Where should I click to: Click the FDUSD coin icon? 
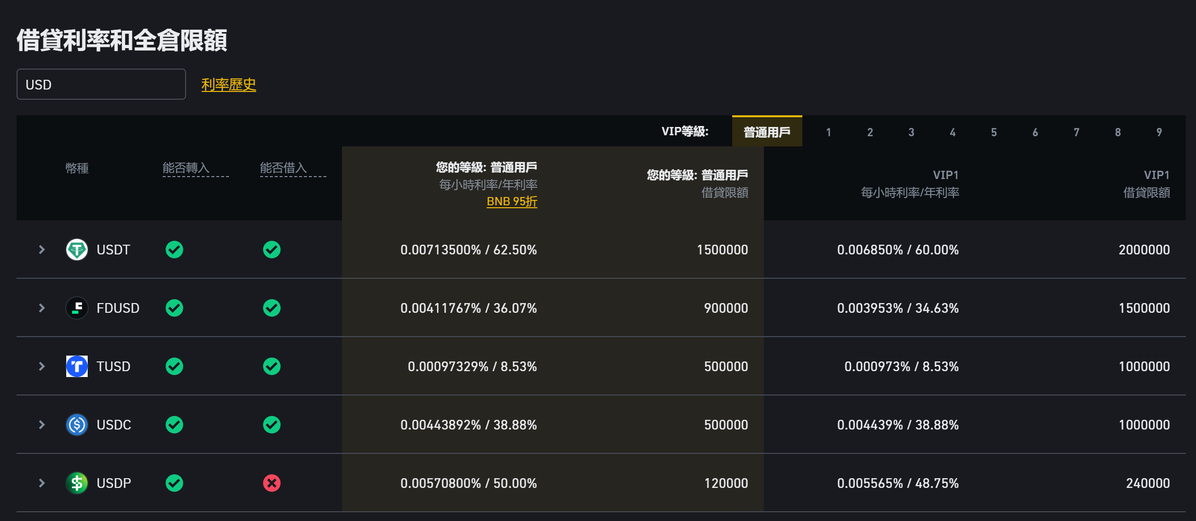[77, 308]
